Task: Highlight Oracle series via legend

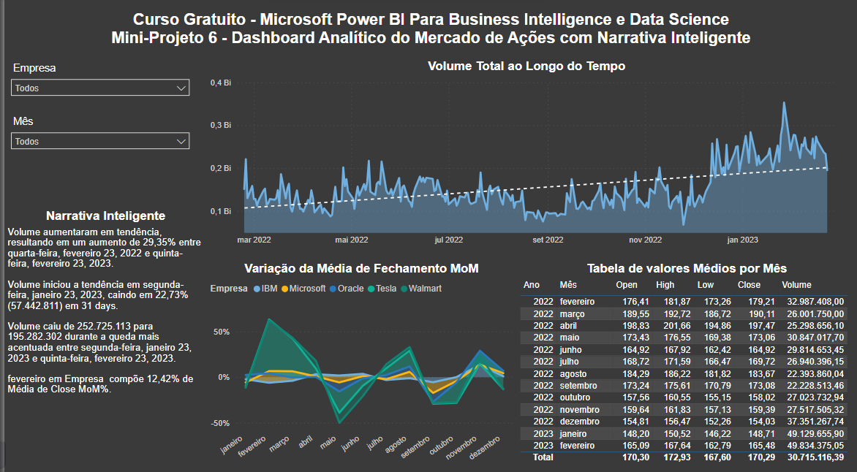Action: point(333,289)
